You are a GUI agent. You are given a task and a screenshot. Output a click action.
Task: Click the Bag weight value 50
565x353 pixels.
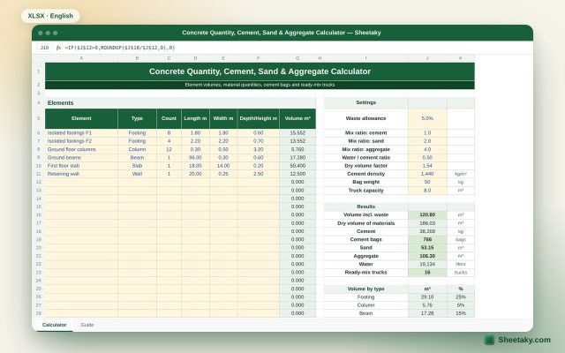pos(427,183)
